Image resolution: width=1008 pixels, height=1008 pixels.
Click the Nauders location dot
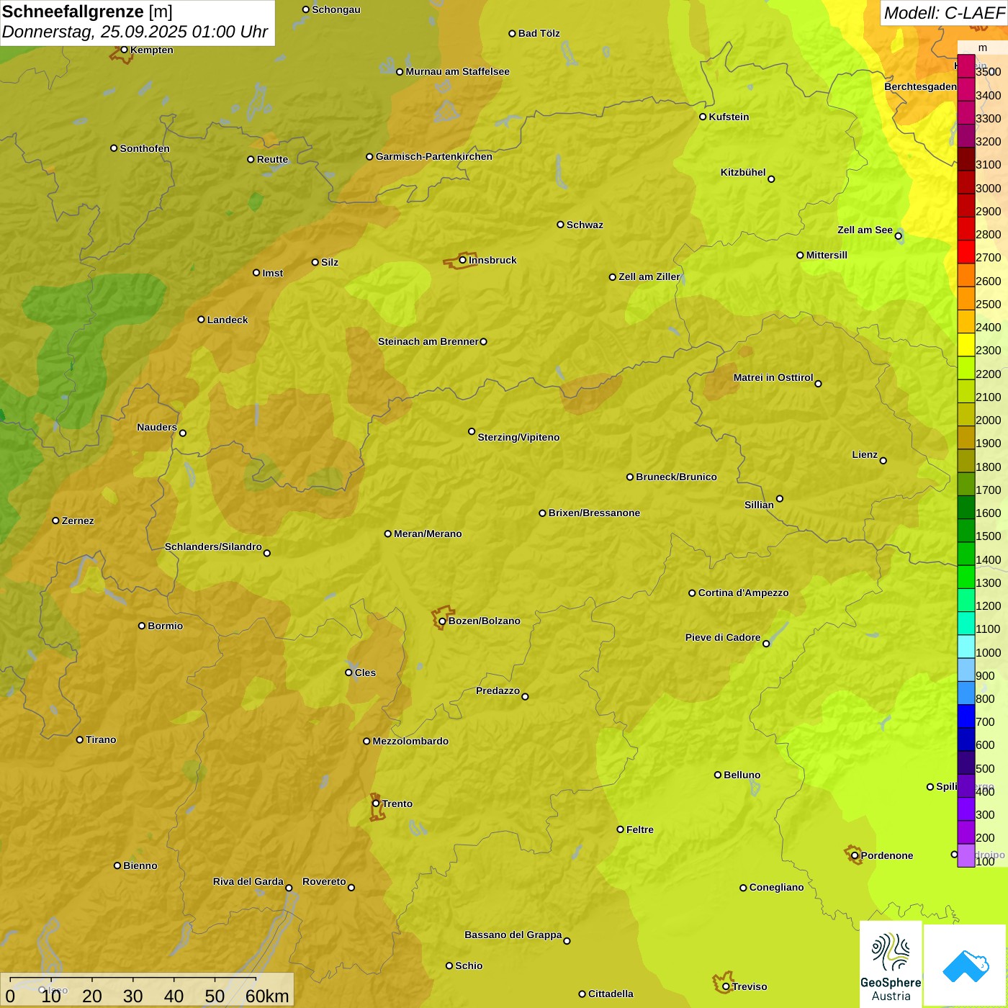point(182,433)
